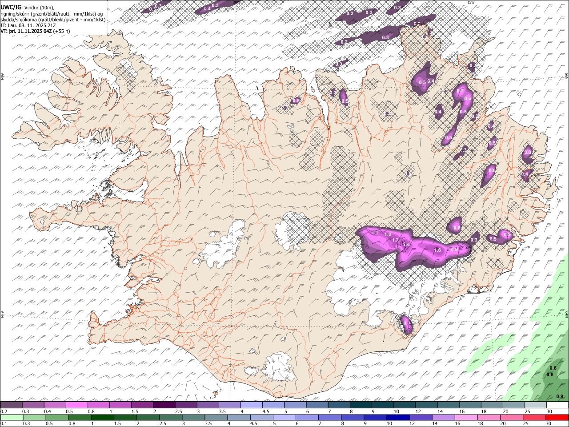Click the 4.5 label in the upper scale
569x427 pixels.
coord(266,411)
